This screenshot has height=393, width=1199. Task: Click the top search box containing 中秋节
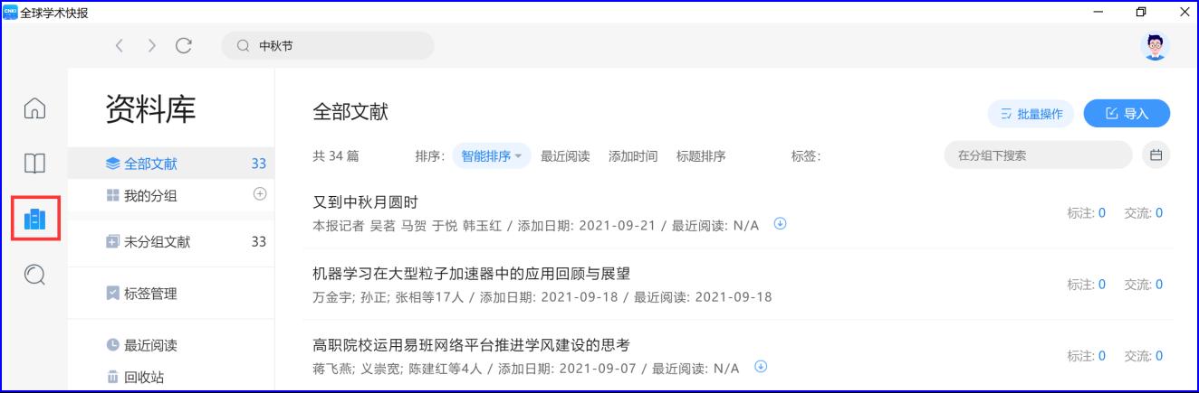[328, 46]
